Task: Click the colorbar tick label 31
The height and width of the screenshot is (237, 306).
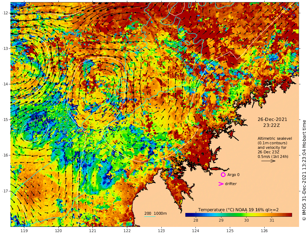Action: 272,220
